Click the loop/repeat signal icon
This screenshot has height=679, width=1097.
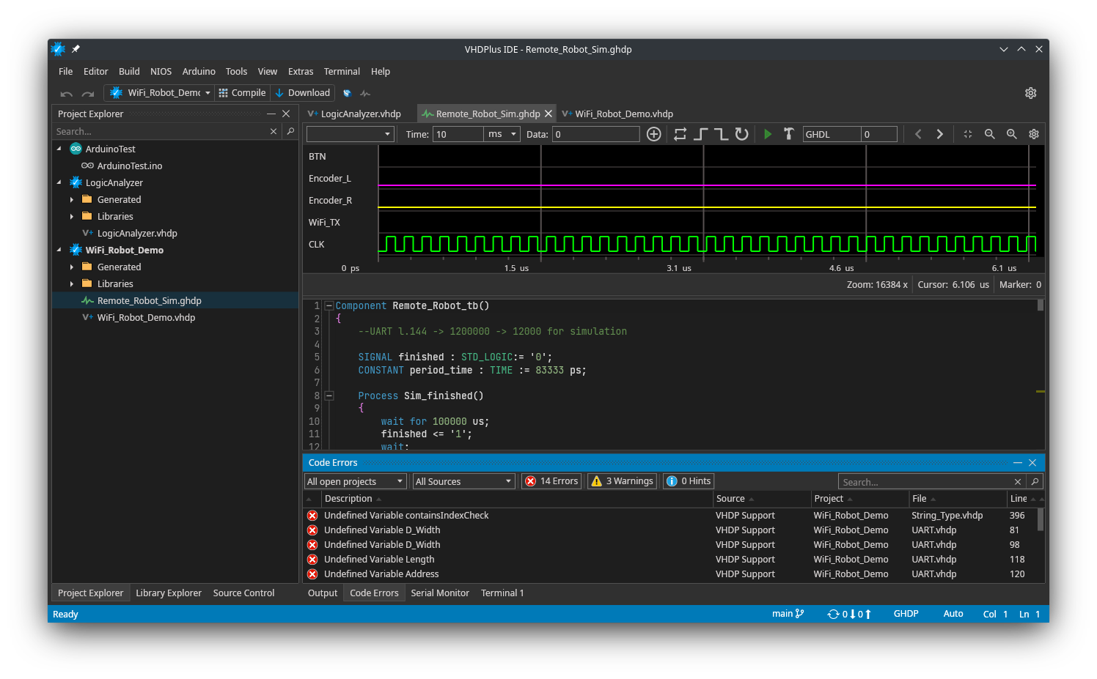point(680,134)
